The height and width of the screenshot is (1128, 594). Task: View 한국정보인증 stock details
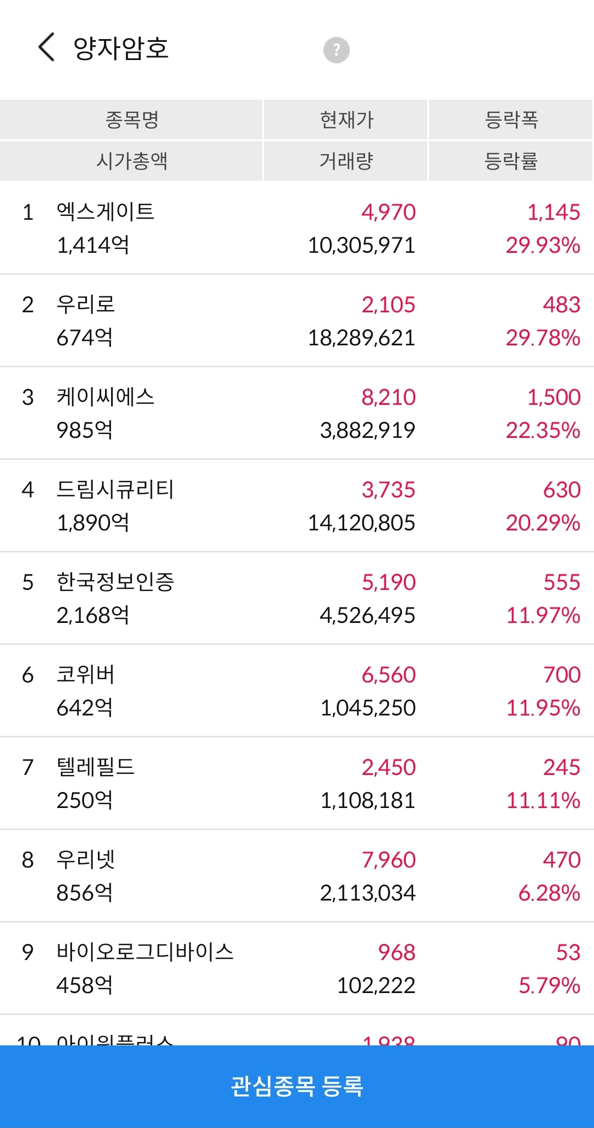pyautogui.click(x=297, y=598)
